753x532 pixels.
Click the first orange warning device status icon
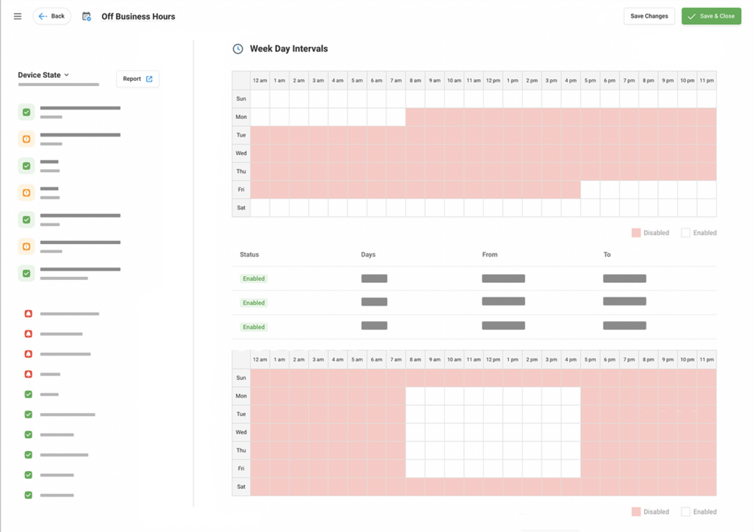26,139
